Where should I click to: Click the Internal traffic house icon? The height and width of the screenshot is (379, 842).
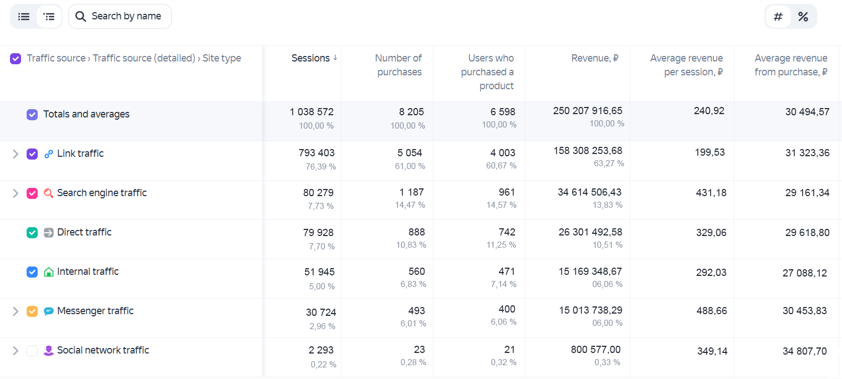pyautogui.click(x=49, y=272)
